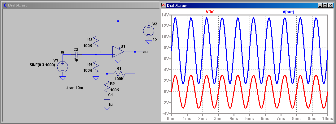Screen dimensions: 336x124
Task: Click the Draft4..asc schematic window icon
Action: point(5,5)
